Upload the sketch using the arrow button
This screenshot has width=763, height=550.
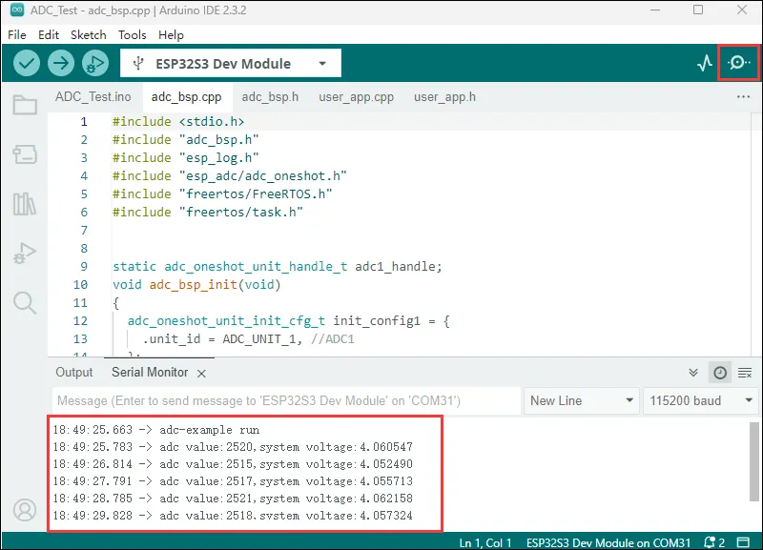pos(61,64)
